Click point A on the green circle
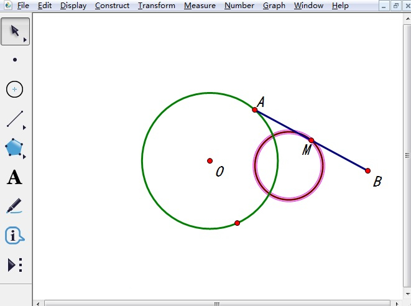Image resolution: width=411 pixels, height=306 pixels. click(255, 109)
